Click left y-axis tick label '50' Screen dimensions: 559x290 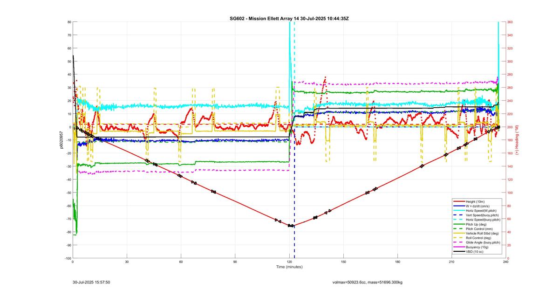tap(69, 62)
